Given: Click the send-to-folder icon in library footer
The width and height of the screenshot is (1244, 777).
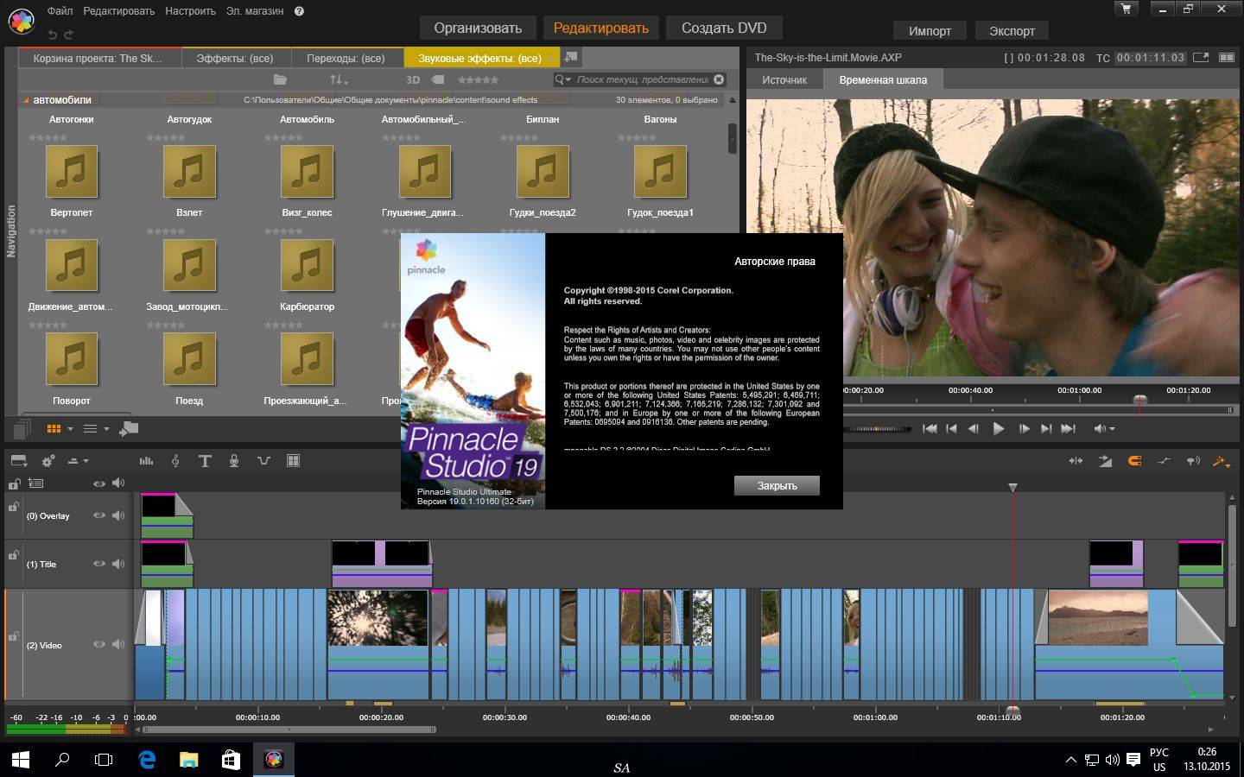Looking at the screenshot, I should tap(129, 428).
